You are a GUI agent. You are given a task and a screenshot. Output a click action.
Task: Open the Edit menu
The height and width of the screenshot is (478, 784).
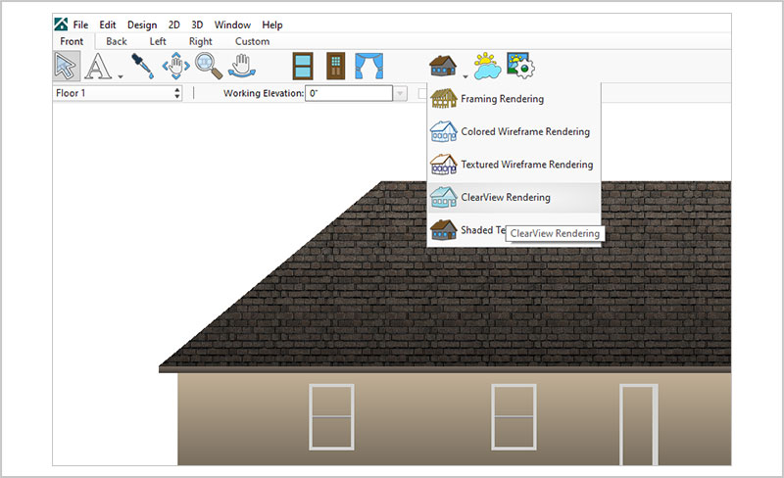coord(108,24)
